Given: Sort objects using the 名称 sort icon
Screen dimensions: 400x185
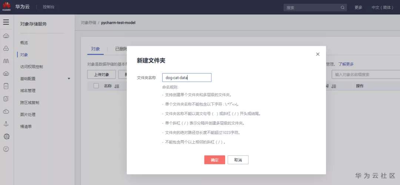Looking at the screenshot, I should coord(117,86).
